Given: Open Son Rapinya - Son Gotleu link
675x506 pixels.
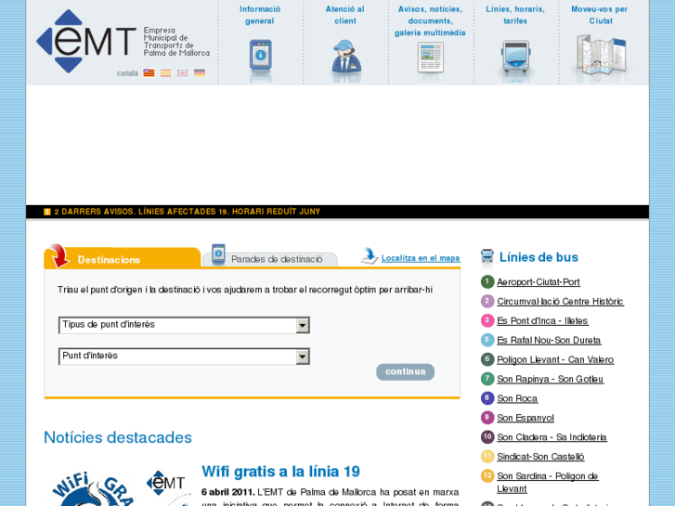Looking at the screenshot, I should coord(551,379).
